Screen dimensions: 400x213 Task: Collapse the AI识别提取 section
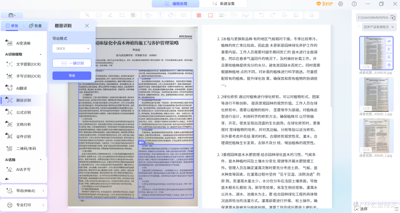[41, 54]
